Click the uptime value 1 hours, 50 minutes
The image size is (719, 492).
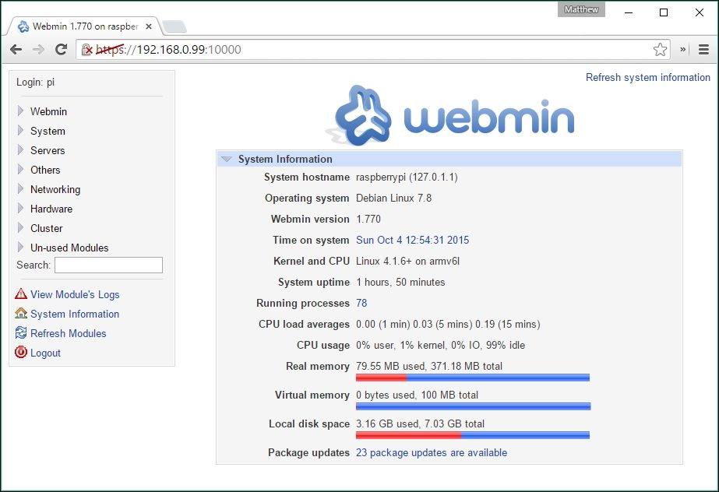coord(400,282)
